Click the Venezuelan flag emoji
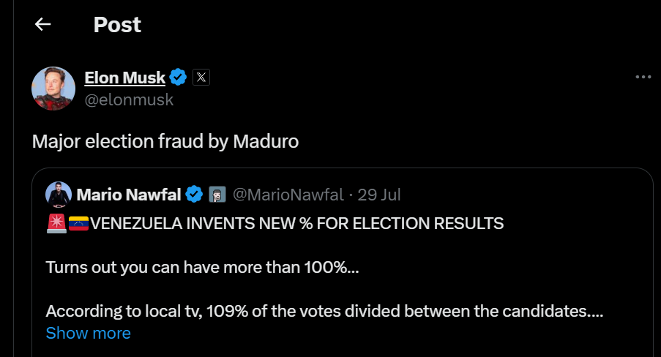 click(78, 223)
